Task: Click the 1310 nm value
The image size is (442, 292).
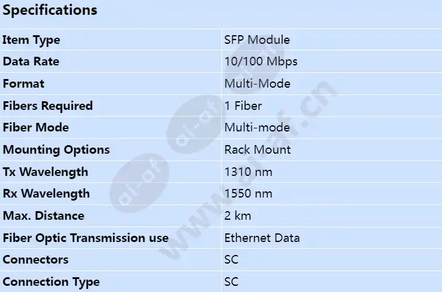Action: (x=248, y=172)
